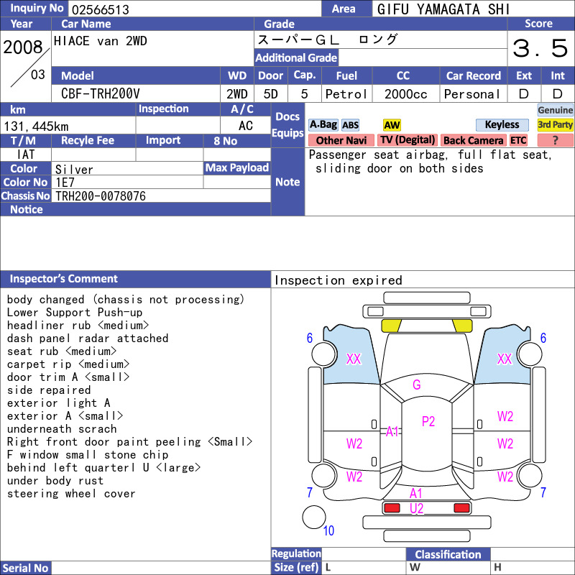Click the G mark on windshield diagram
575x575 pixels.
click(417, 385)
